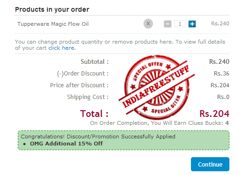Click the Shipping Cost value Rs.0

223,97
